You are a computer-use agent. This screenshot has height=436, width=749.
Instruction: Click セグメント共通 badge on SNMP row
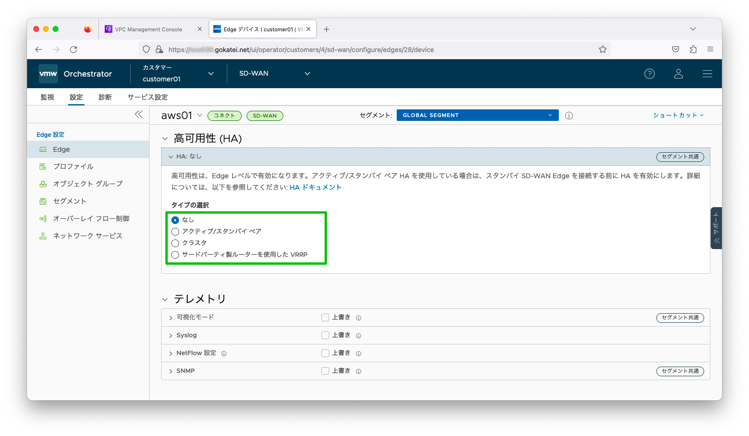pyautogui.click(x=680, y=371)
